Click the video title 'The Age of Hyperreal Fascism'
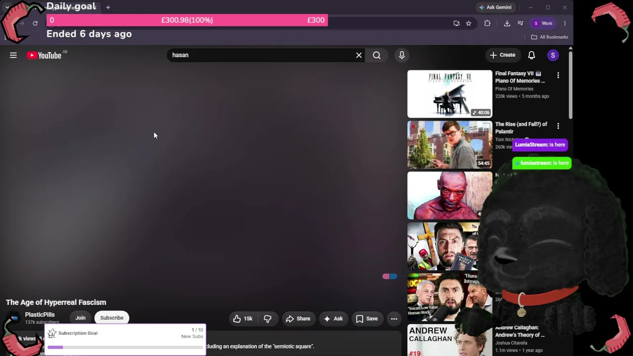This screenshot has width=633, height=356. (56, 303)
